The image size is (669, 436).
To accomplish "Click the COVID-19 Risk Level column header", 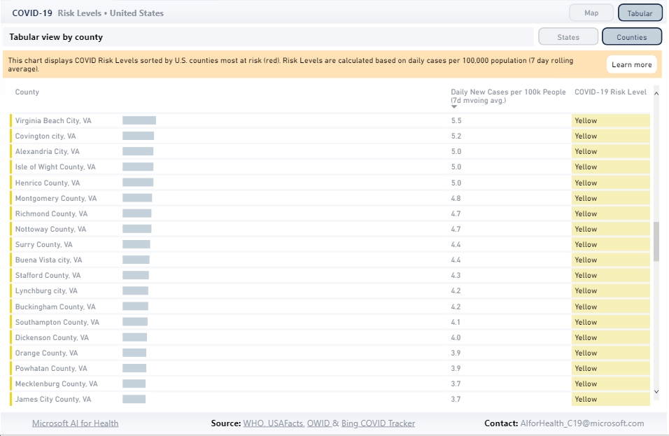I will coord(610,92).
